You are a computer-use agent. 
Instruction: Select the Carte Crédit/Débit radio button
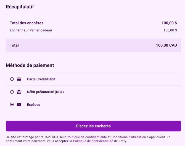click(x=12, y=79)
